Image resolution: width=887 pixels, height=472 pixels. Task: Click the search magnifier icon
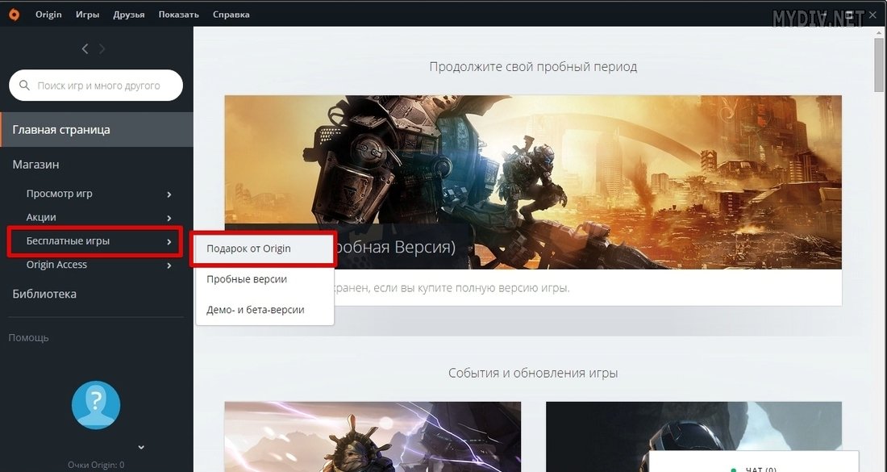pyautogui.click(x=24, y=86)
